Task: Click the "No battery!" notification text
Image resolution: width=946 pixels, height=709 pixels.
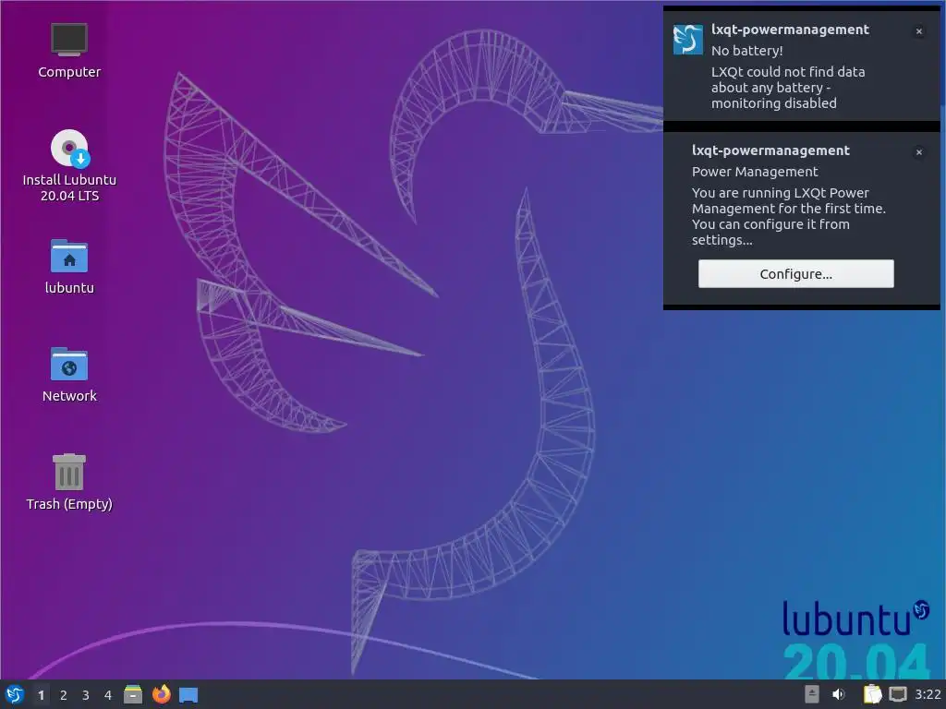Action: click(746, 51)
